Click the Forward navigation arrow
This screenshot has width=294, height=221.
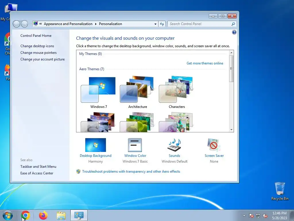point(24,24)
